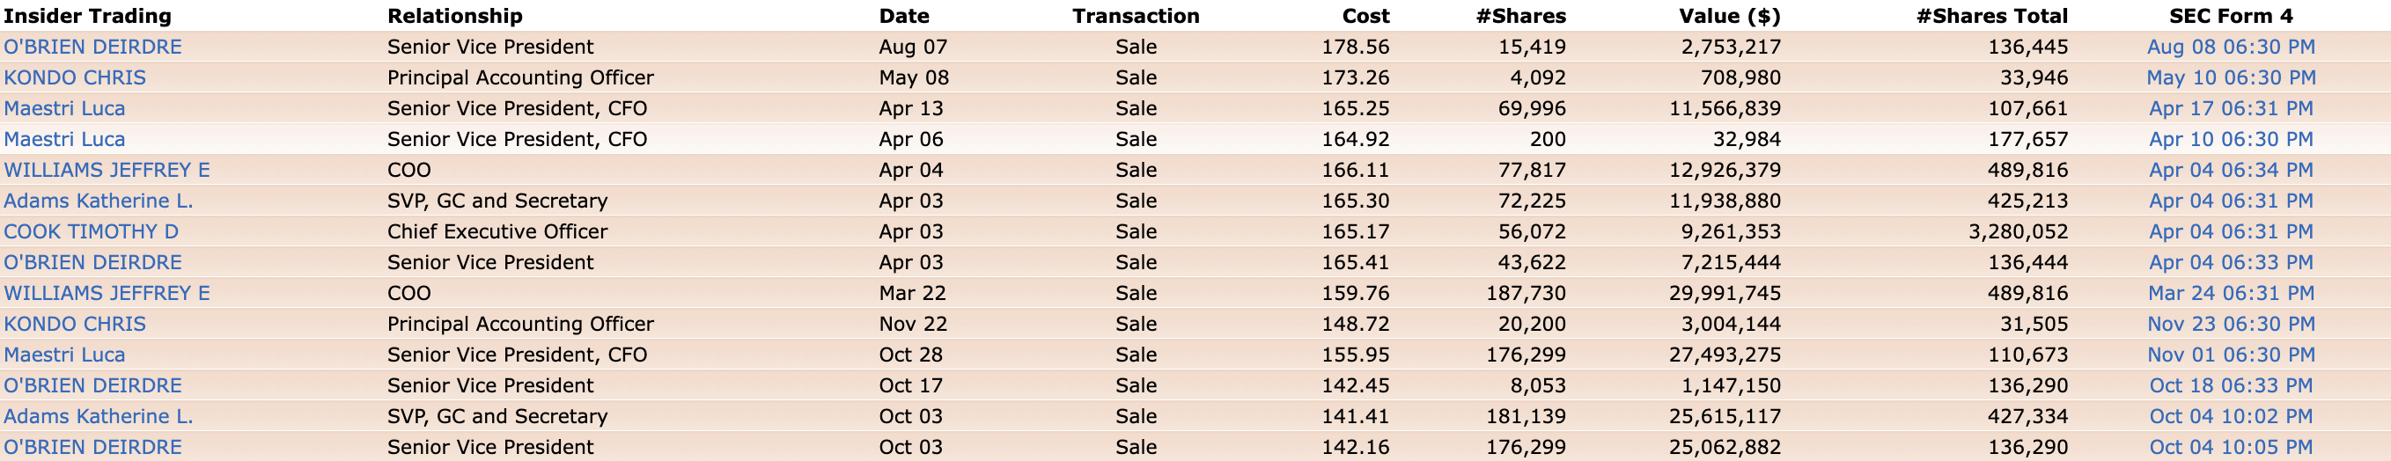Open SEC Form 4 filed Oct 18 06:33 PM
Viewport: 2391px width, 461px height.
2231,385
